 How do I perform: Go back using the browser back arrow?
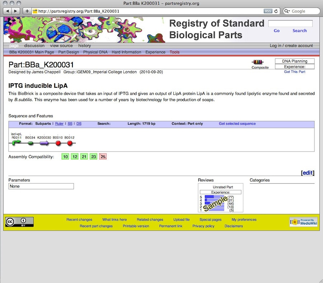pos(8,11)
